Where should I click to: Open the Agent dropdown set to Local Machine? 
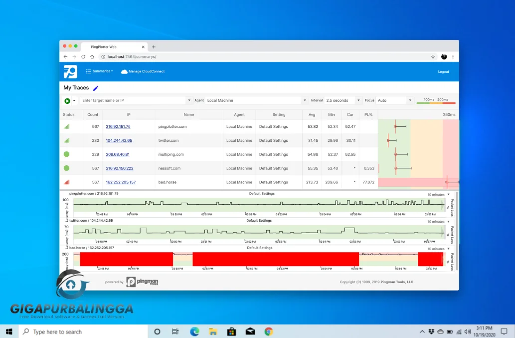[x=255, y=100]
